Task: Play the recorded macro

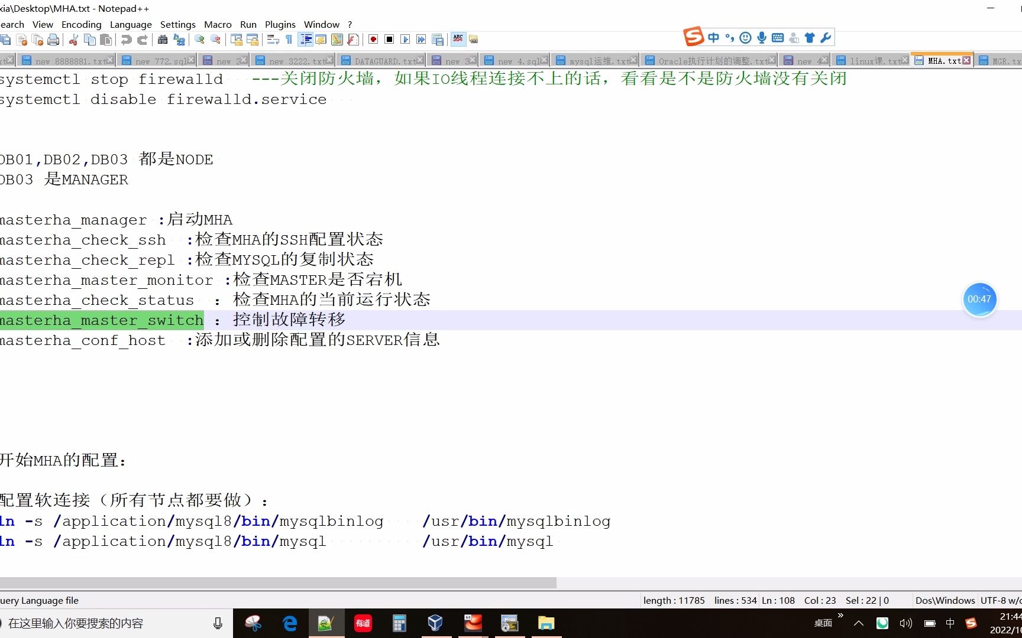Action: point(405,40)
